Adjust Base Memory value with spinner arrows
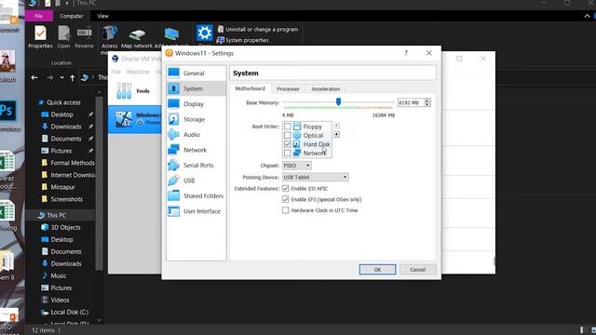 pyautogui.click(x=427, y=102)
